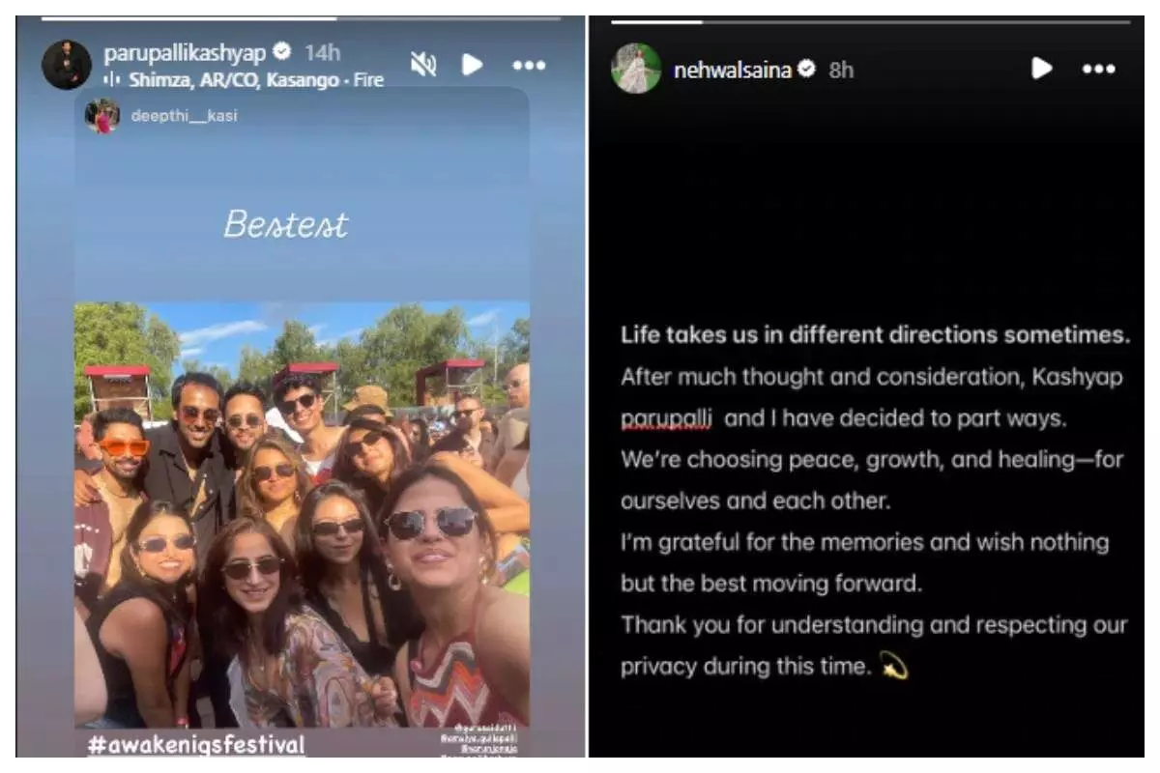This screenshot has width=1160, height=773.
Task: Click the nehwalsaina username
Action: [732, 70]
